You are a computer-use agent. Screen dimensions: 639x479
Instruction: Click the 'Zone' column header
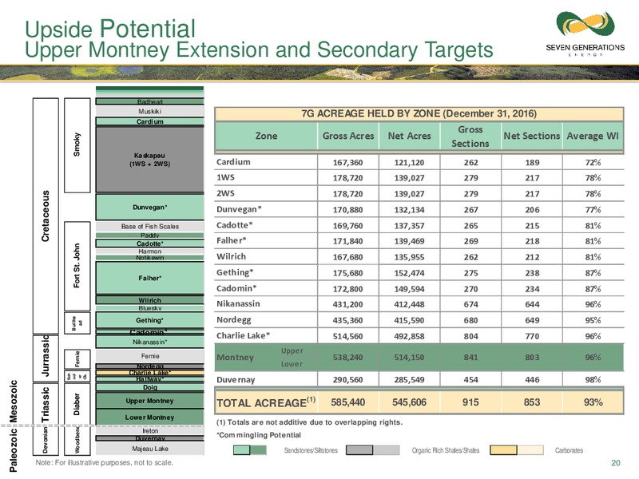pos(266,136)
